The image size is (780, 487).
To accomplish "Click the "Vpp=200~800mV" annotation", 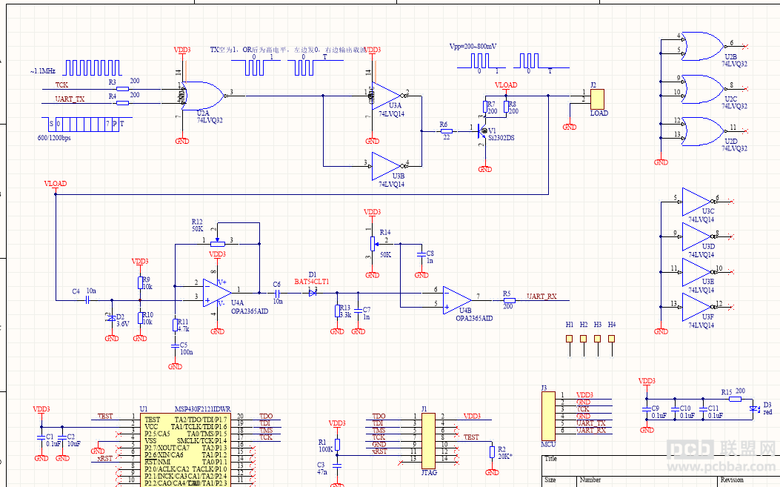I will pyautogui.click(x=473, y=46).
